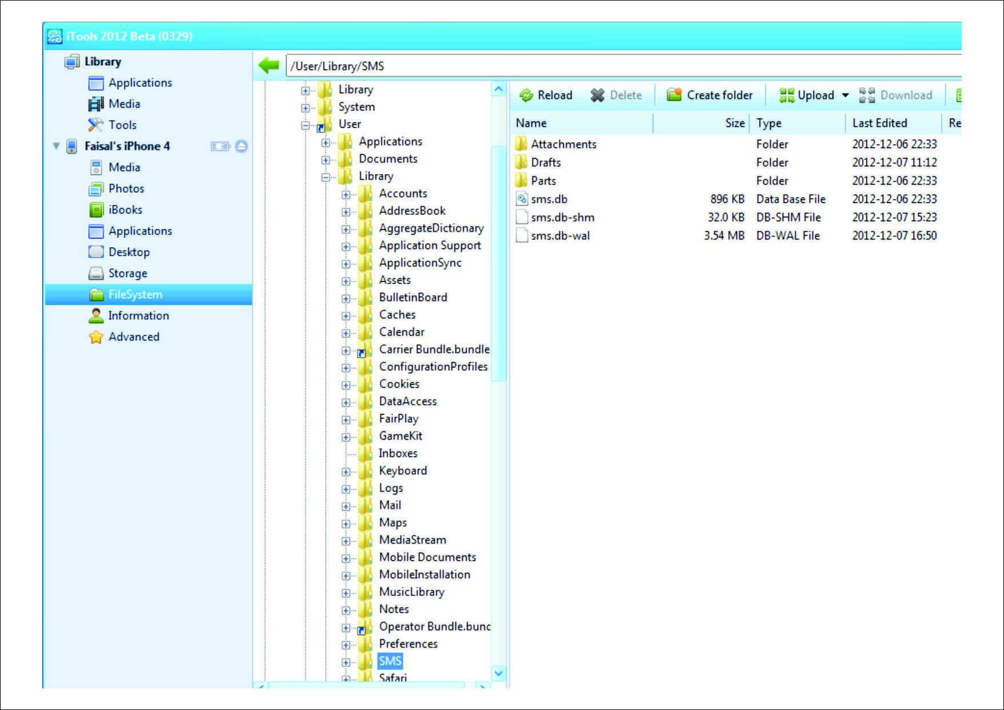This screenshot has height=710, width=1004.
Task: Select the Cookies folder in tree
Action: click(x=399, y=384)
